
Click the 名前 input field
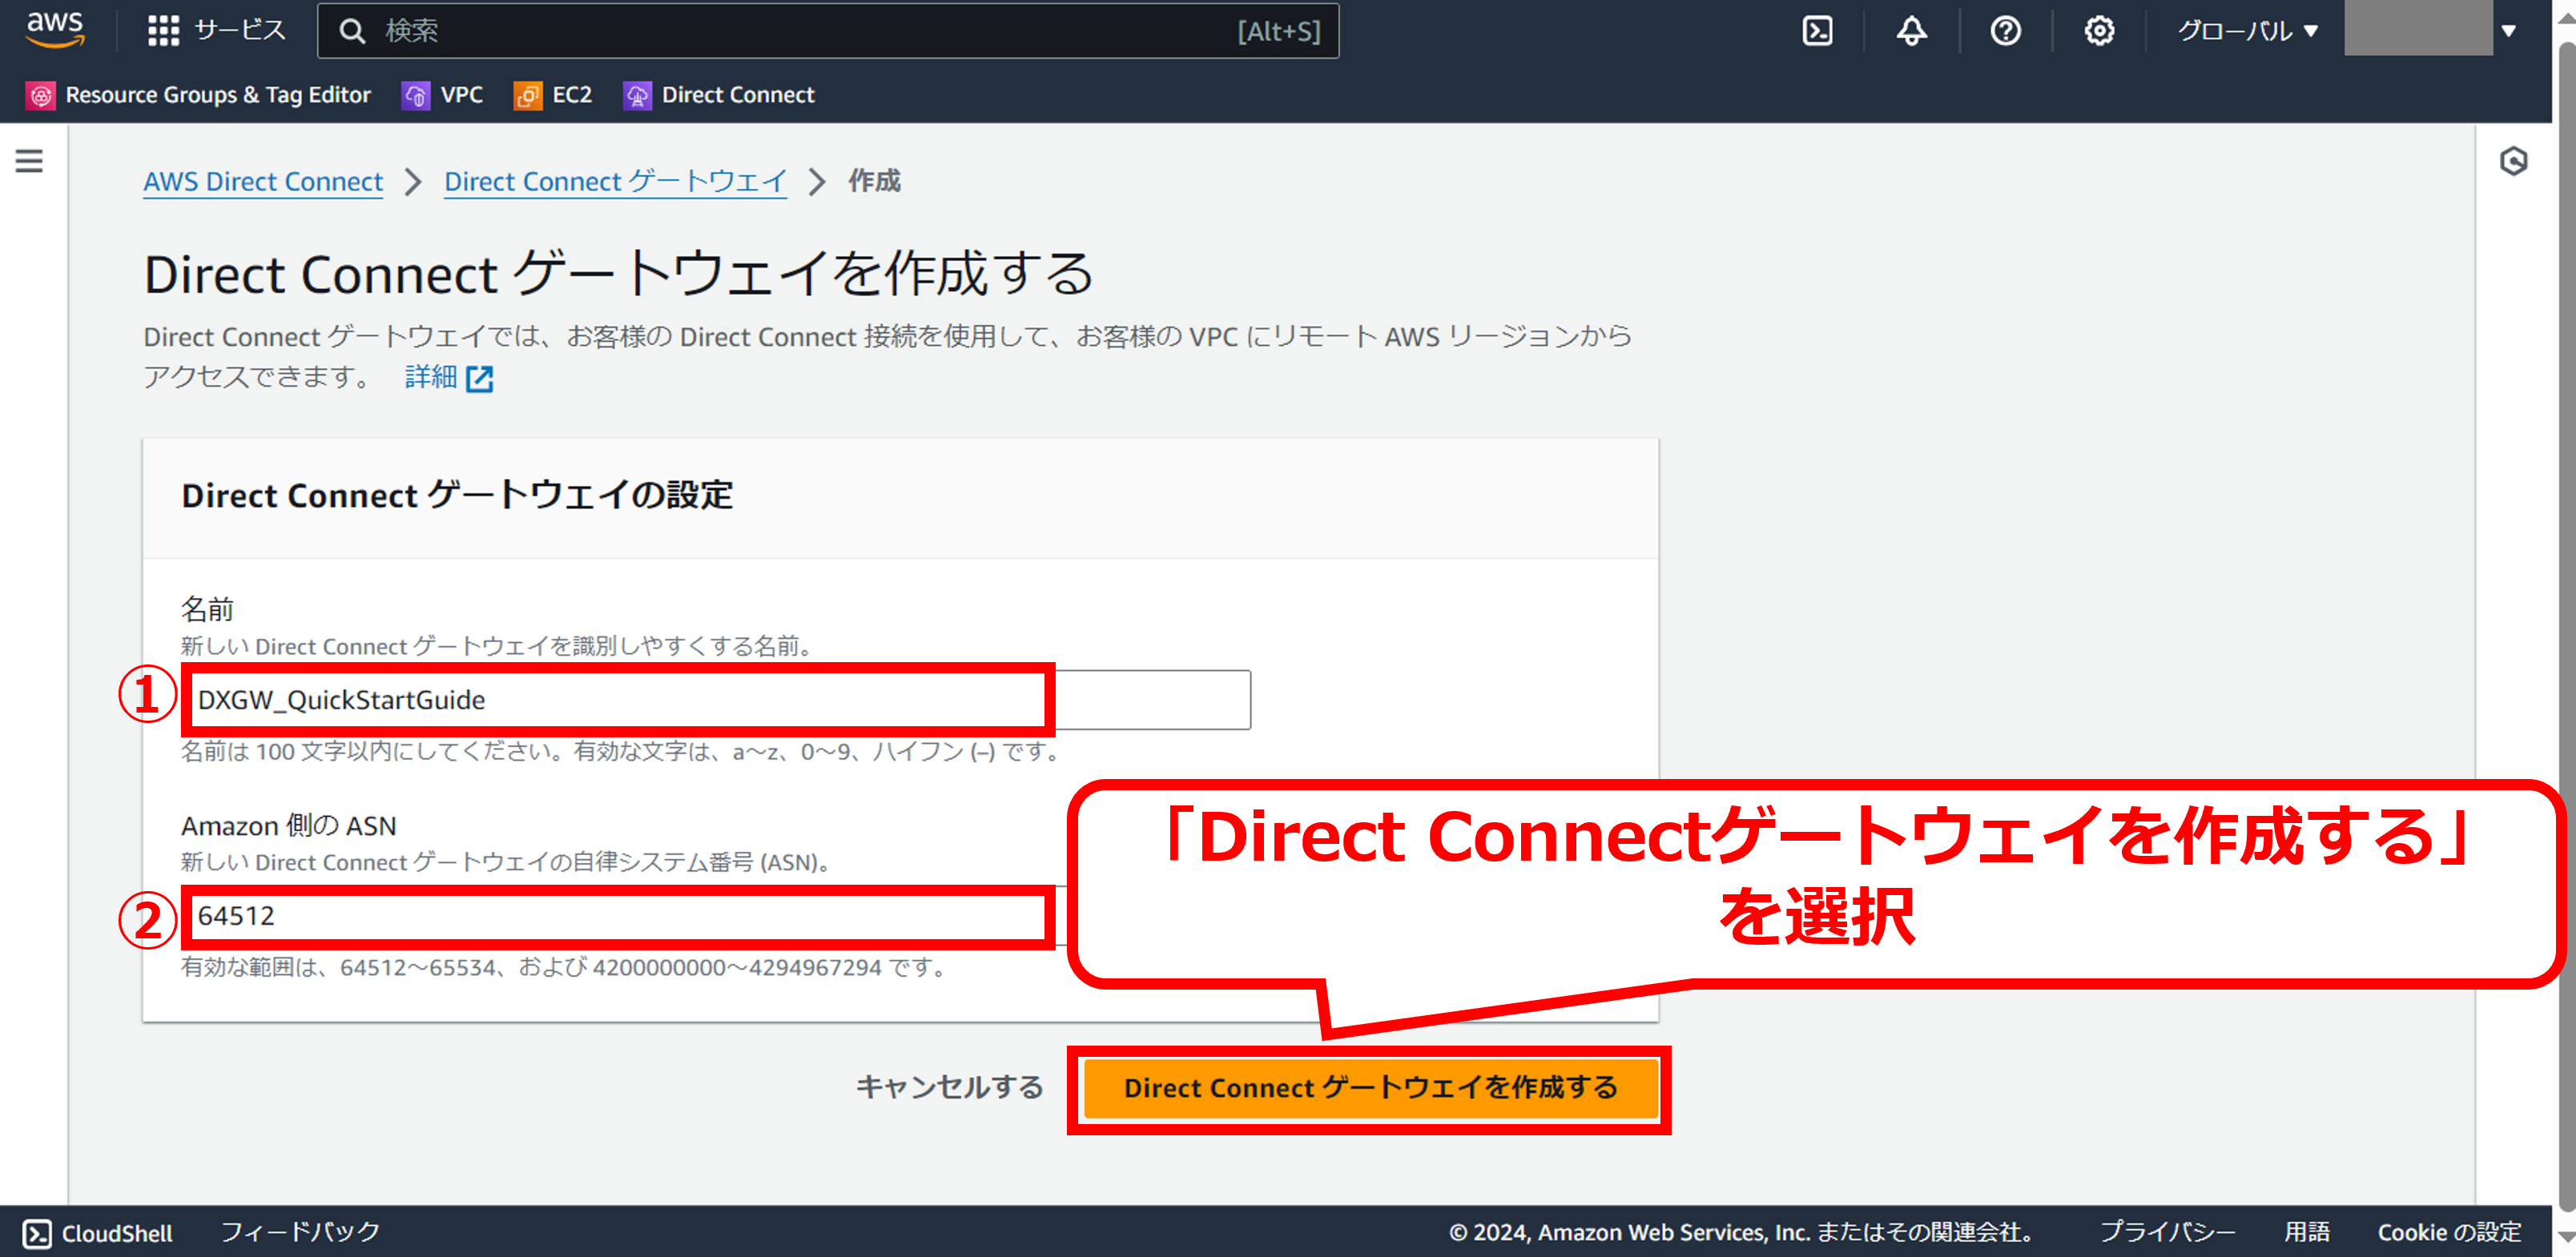[x=715, y=700]
